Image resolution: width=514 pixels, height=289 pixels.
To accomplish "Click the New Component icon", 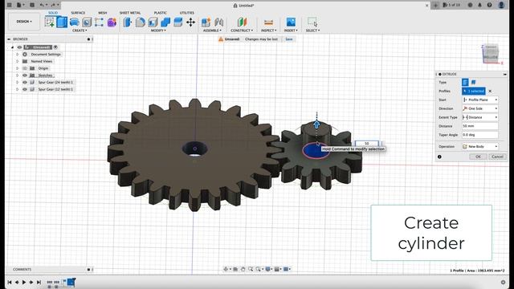I will pos(206,22).
